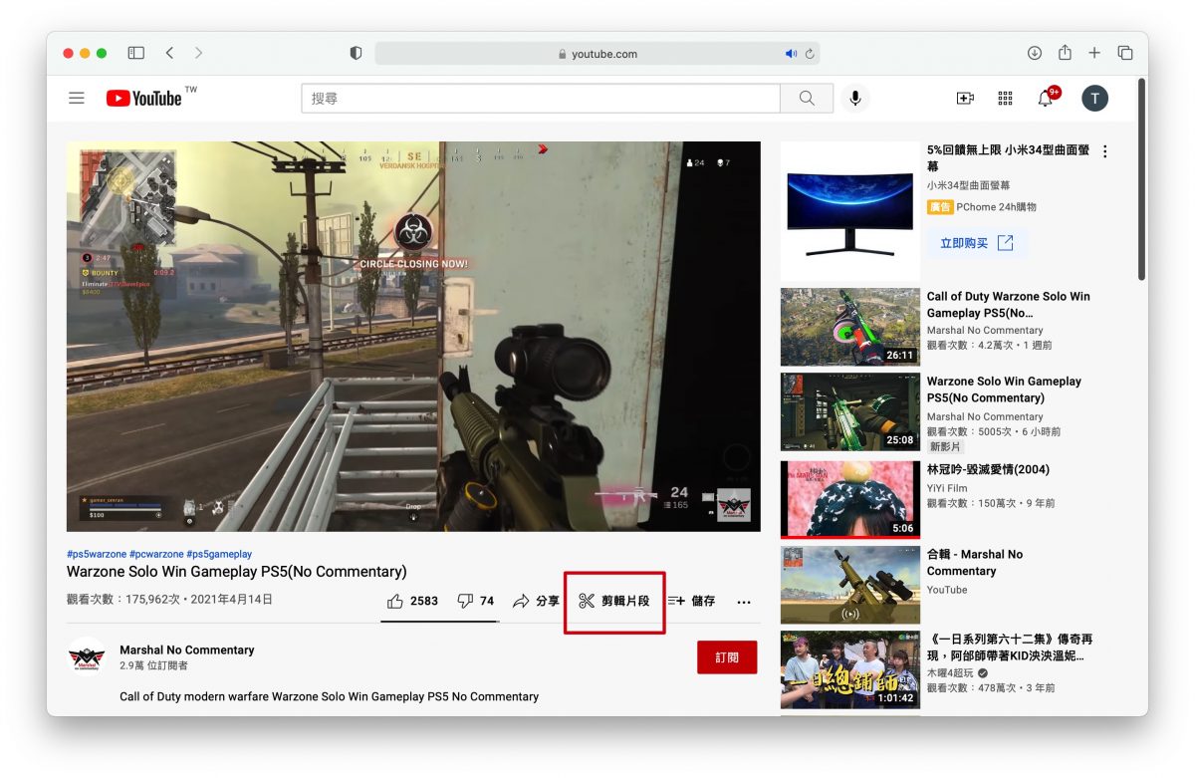Open account avatar 'T' menu
The height and width of the screenshot is (778, 1195).
1094,98
